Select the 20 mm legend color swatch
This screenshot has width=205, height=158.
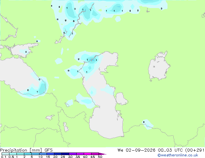coord(58,154)
